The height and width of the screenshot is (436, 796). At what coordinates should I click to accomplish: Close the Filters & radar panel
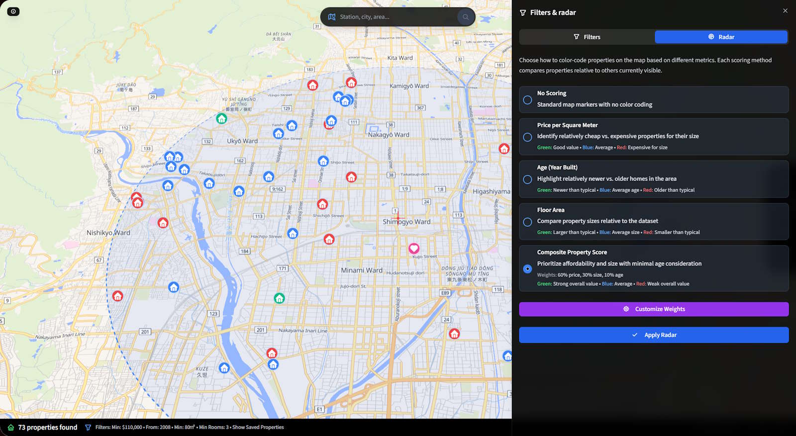coord(785,11)
